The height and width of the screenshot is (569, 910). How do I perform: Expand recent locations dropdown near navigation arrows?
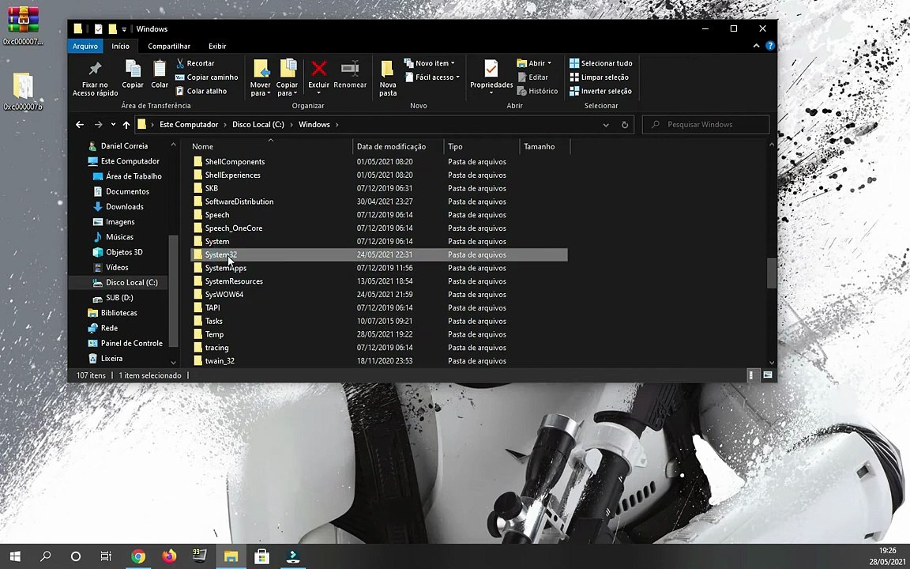pyautogui.click(x=113, y=124)
